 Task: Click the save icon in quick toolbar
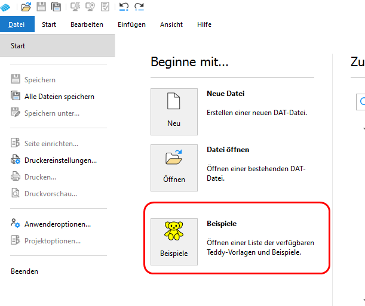coord(42,7)
